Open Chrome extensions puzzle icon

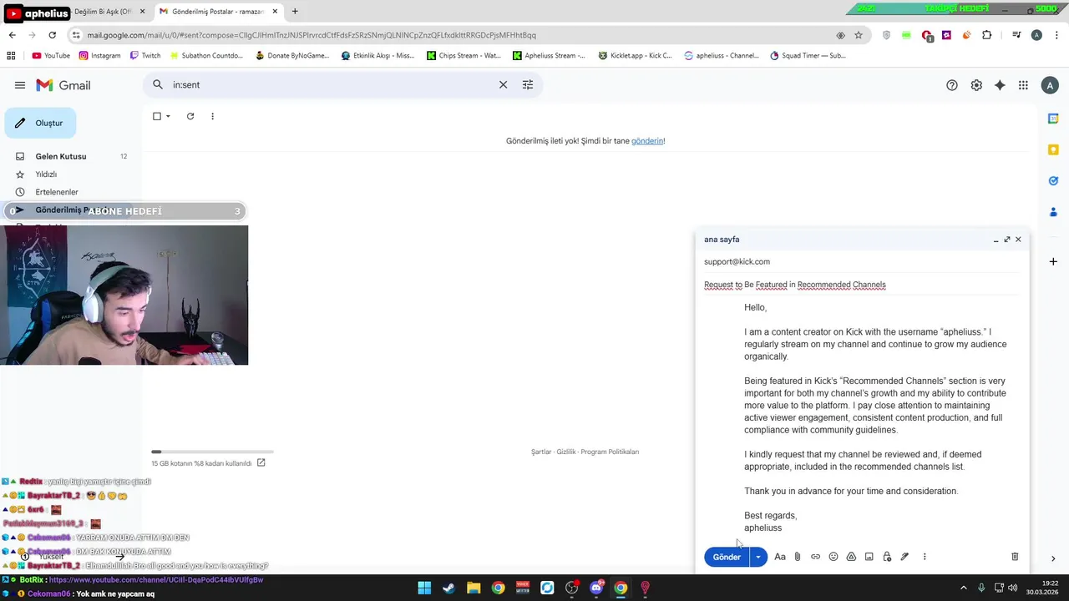click(987, 35)
